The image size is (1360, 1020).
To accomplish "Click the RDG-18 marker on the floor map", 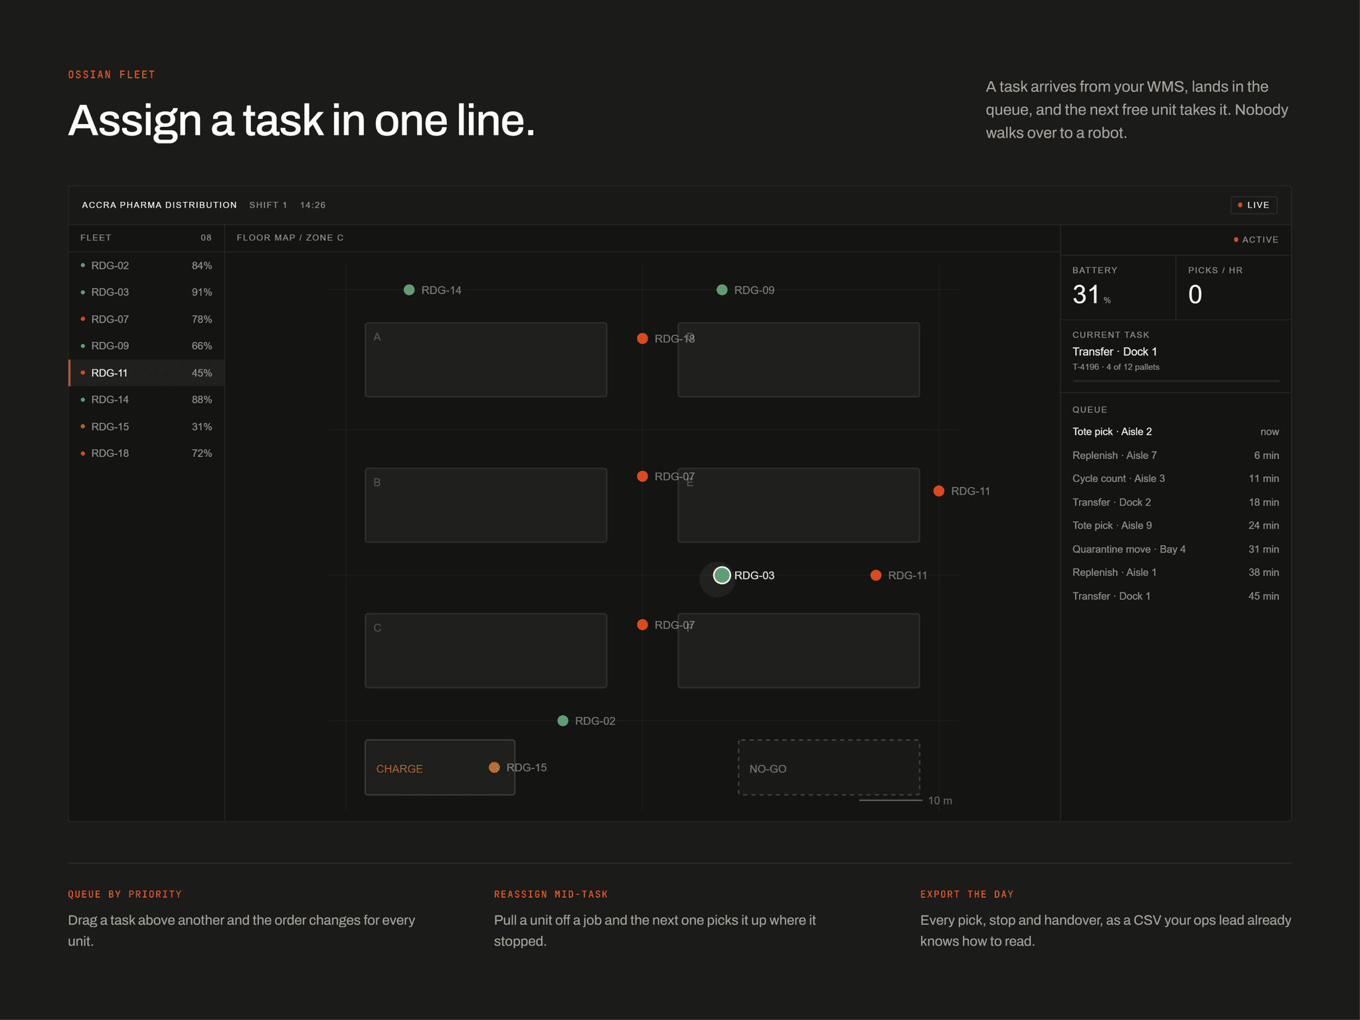I will [642, 339].
